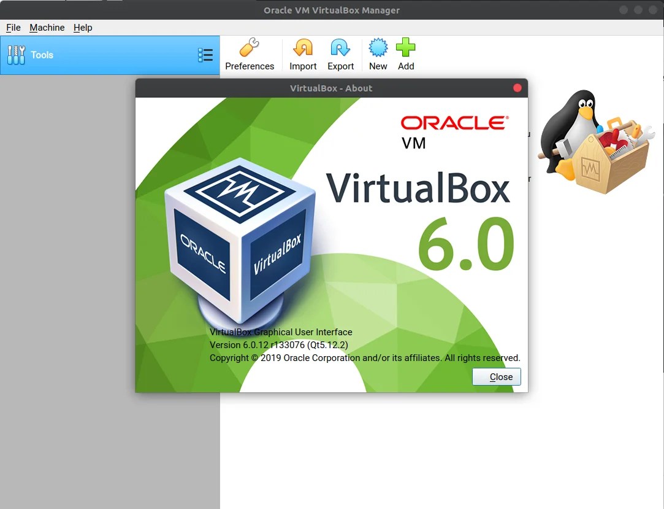The width and height of the screenshot is (664, 509).
Task: Open the Machine menu
Action: pos(47,28)
